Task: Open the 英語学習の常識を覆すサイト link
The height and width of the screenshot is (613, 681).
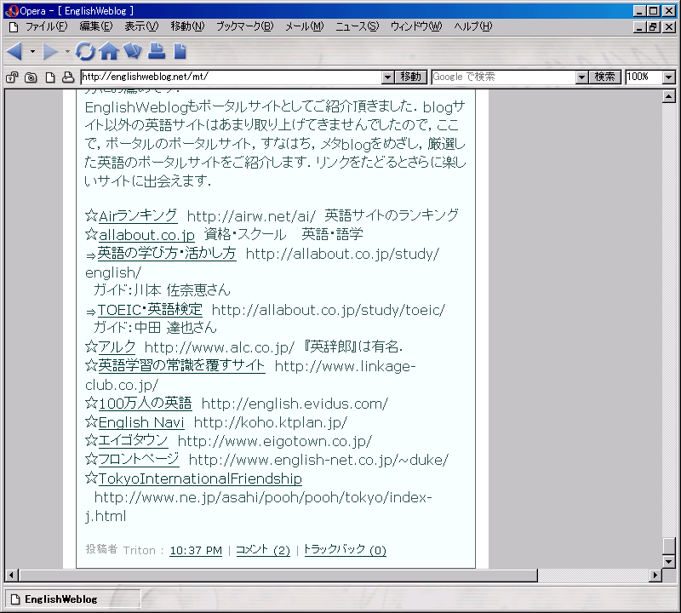Action: 181,366
